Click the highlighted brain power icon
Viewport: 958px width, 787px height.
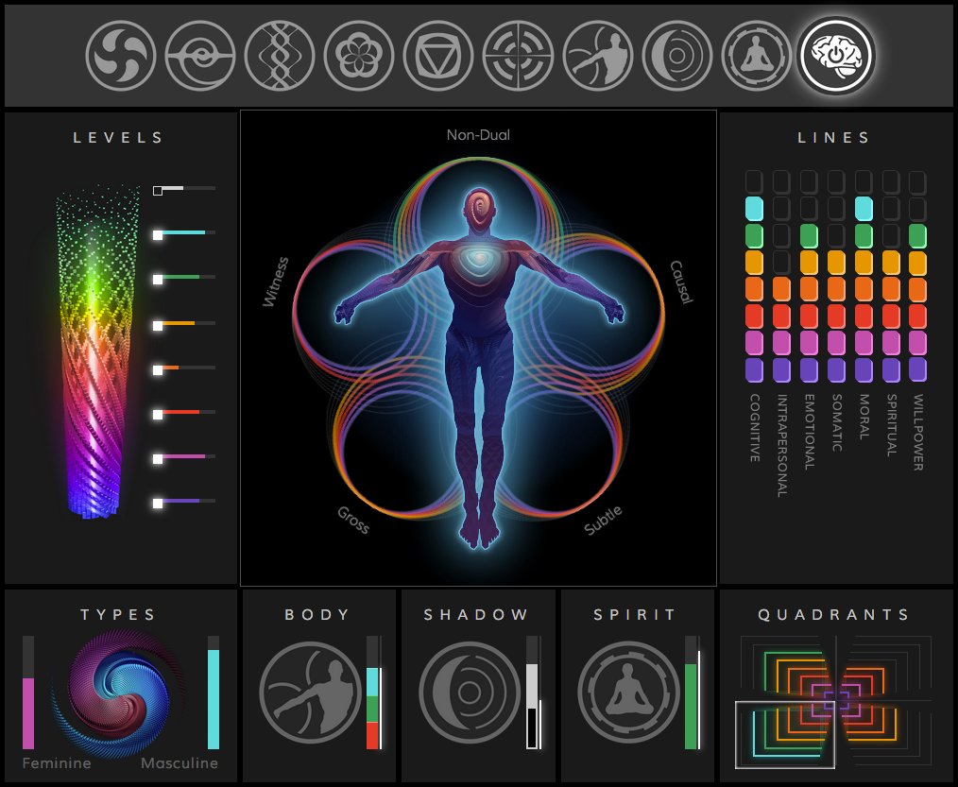click(x=836, y=55)
